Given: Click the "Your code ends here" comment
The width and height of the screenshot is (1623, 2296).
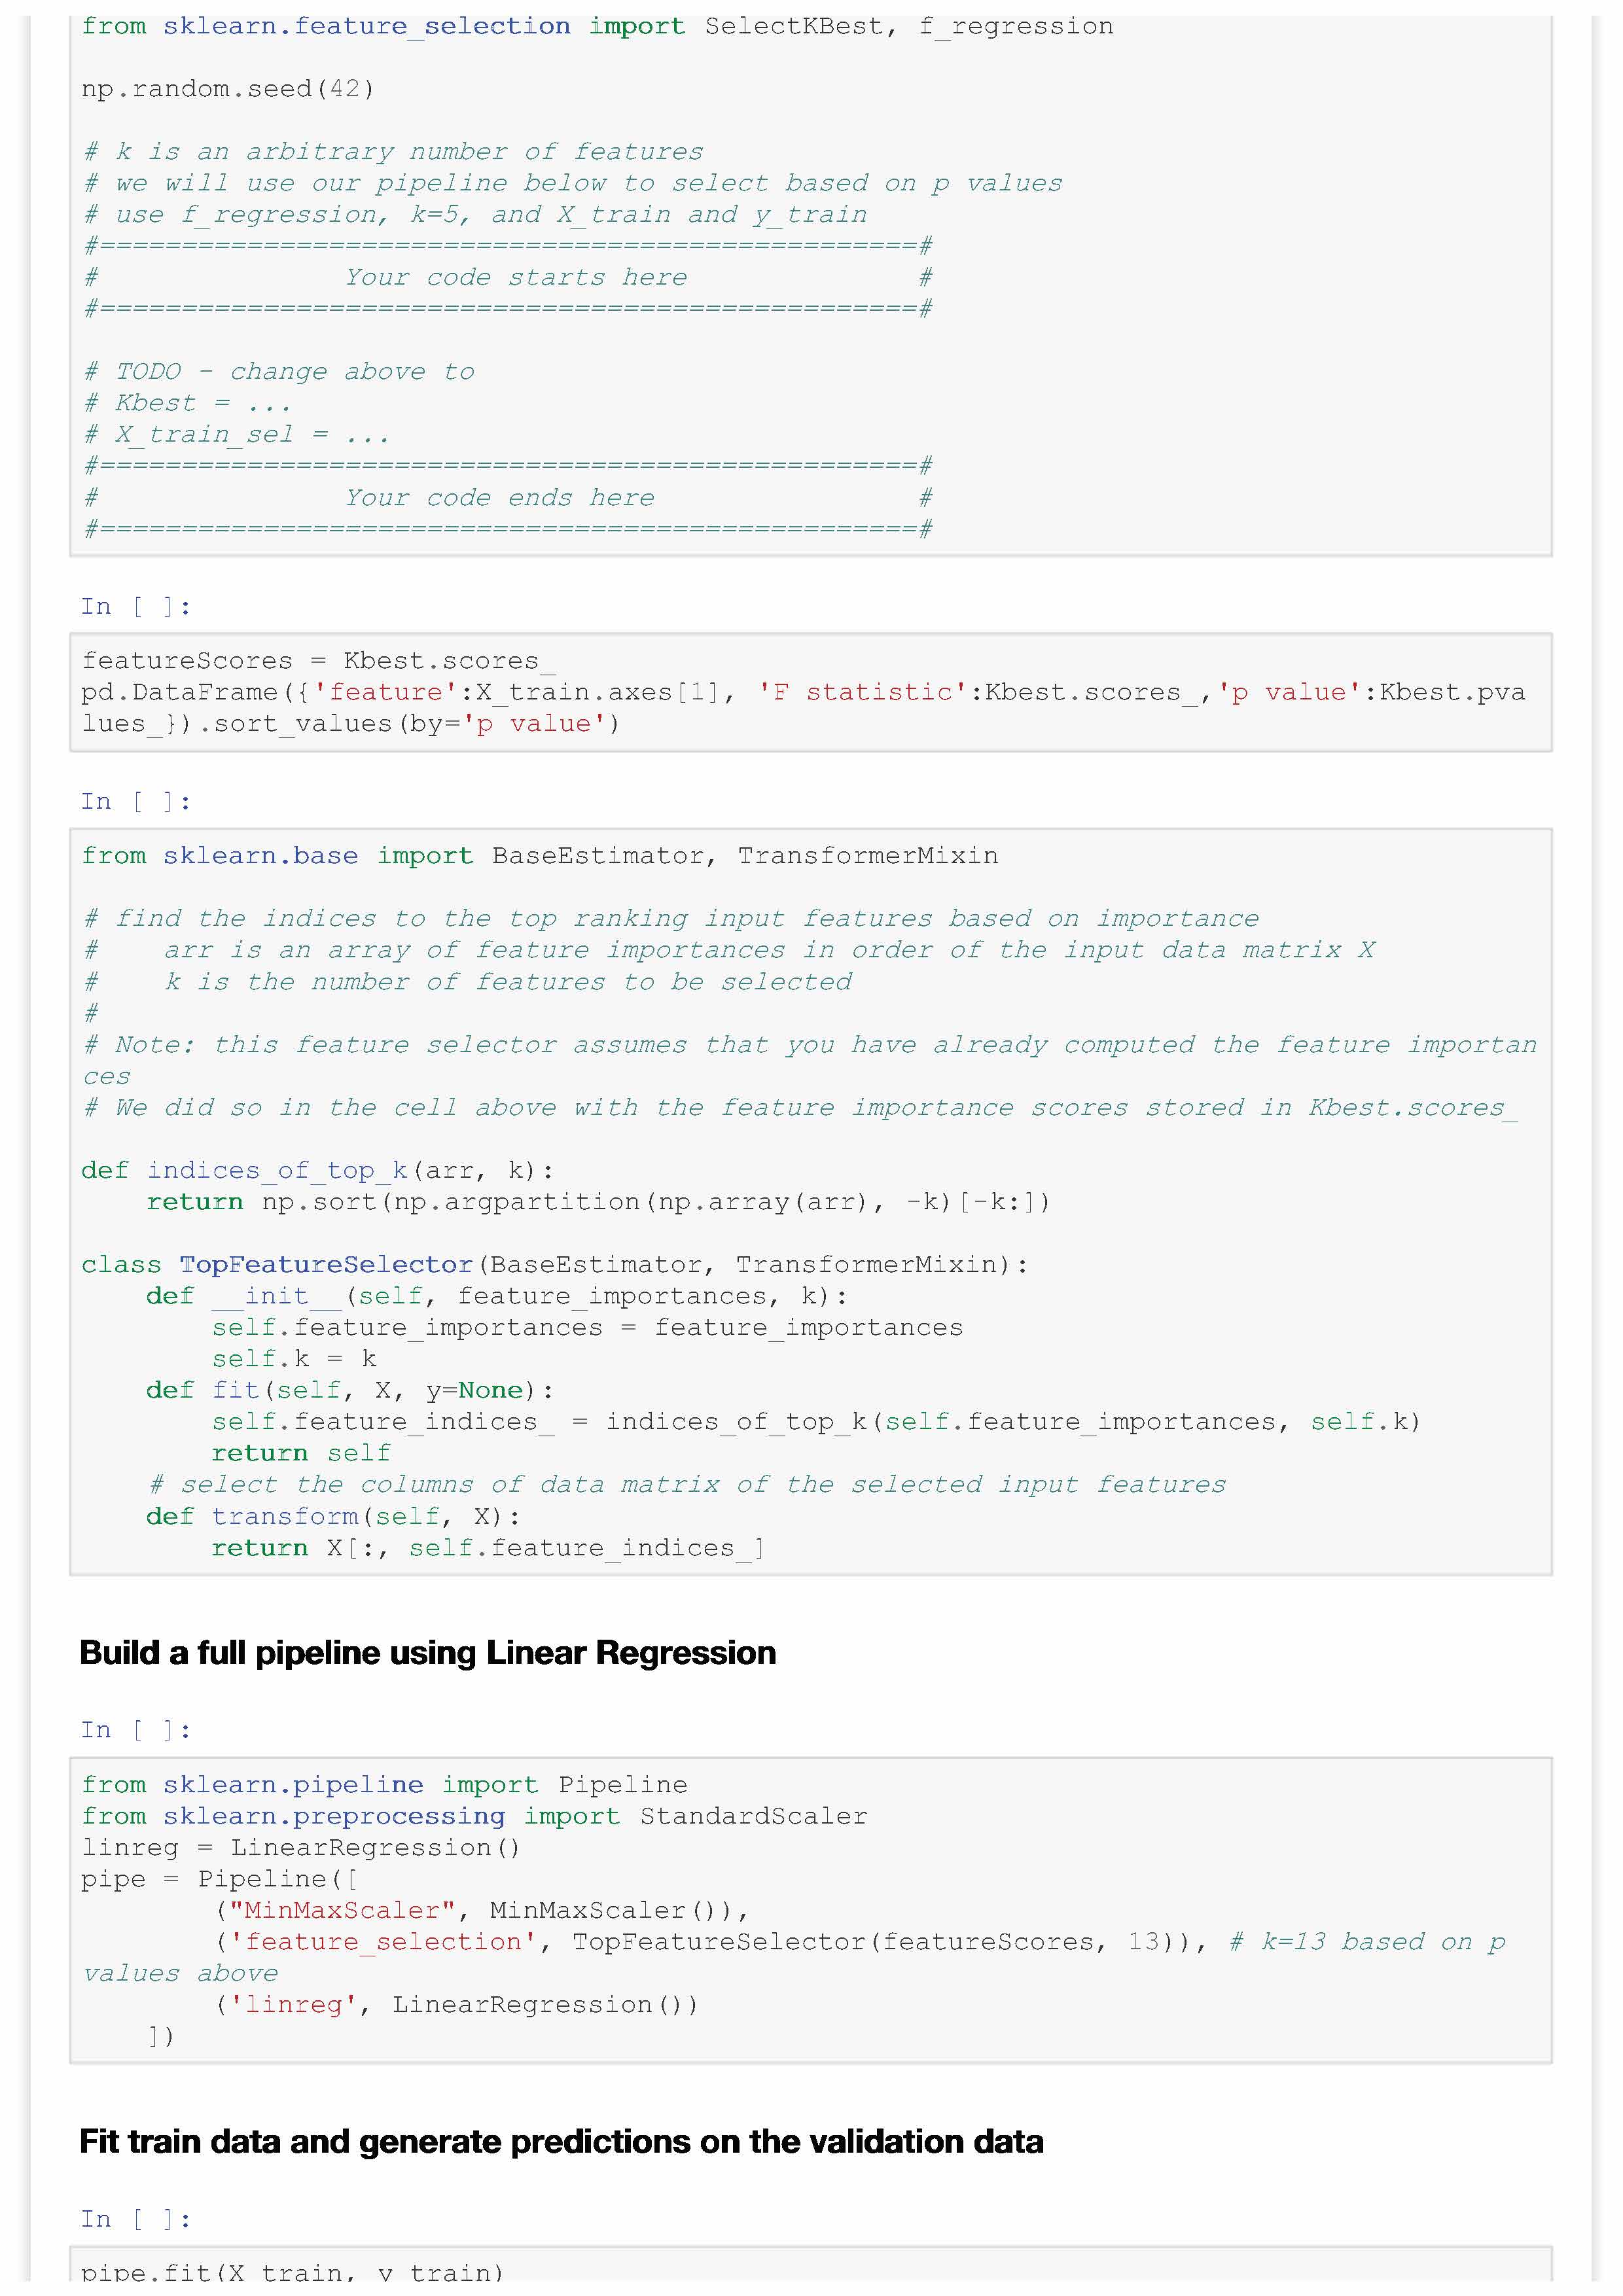Looking at the screenshot, I should pos(499,497).
